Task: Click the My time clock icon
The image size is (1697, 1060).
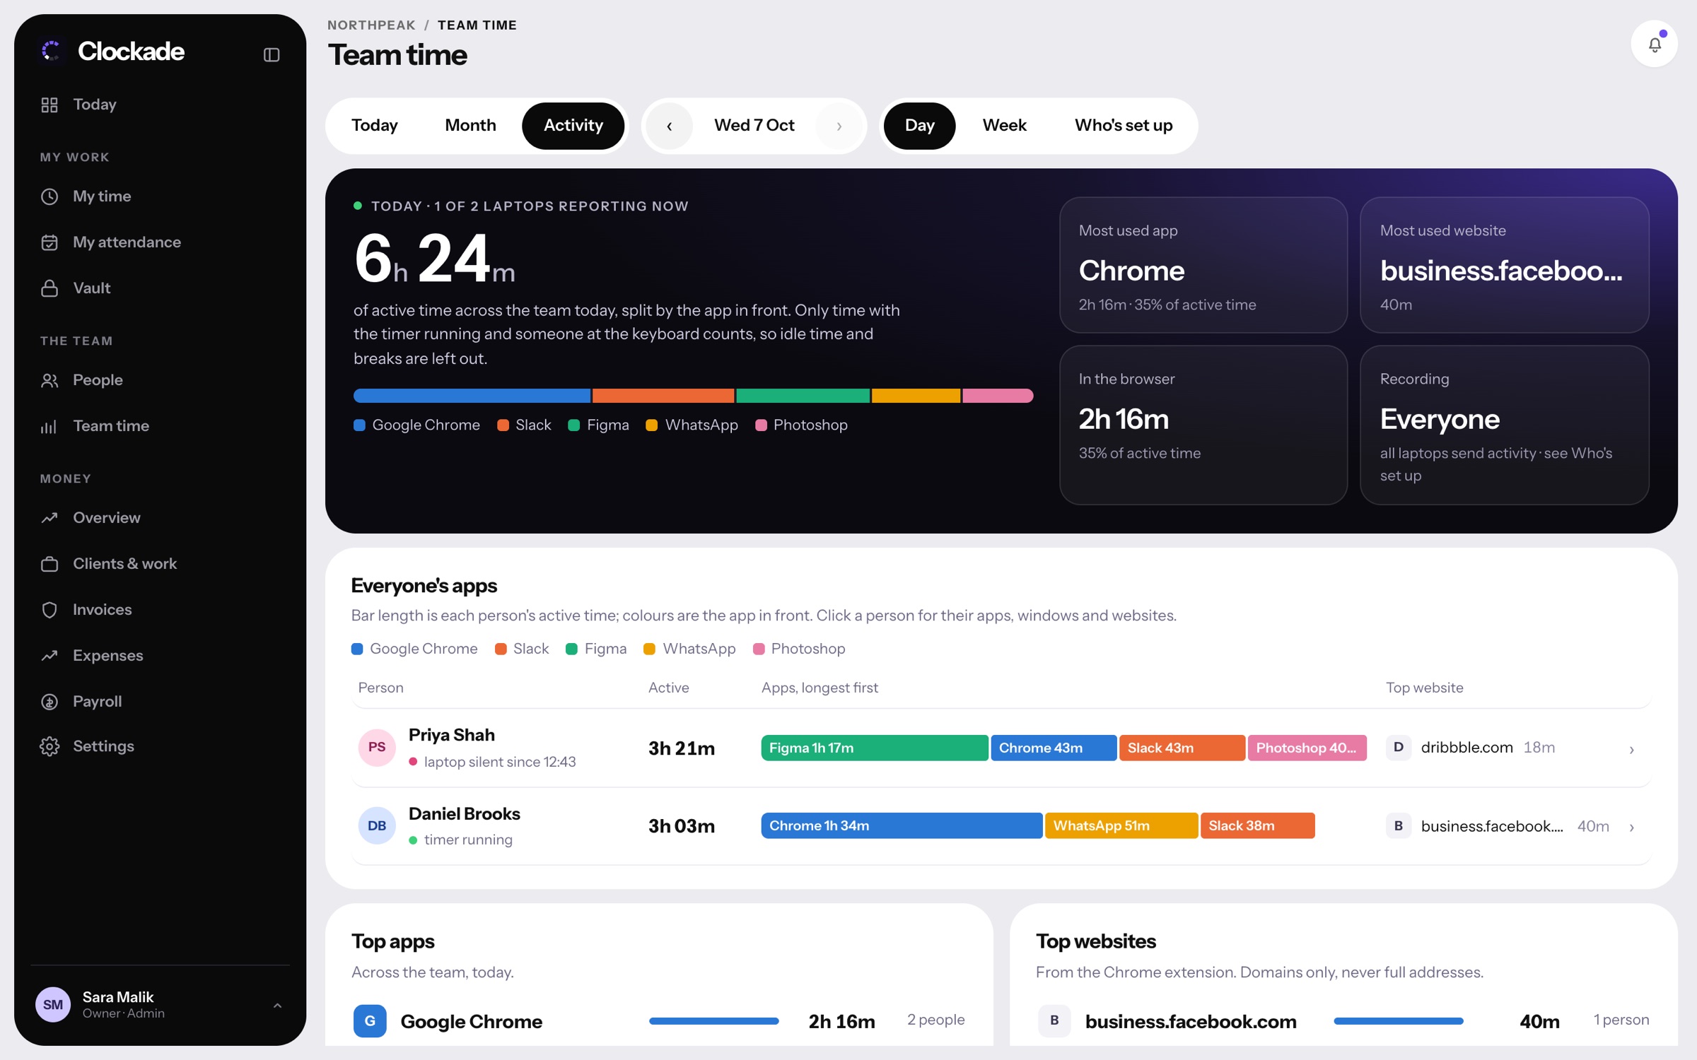Action: coord(49,196)
